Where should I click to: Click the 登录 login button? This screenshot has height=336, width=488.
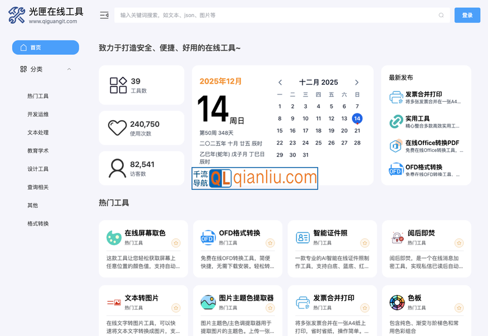click(467, 15)
